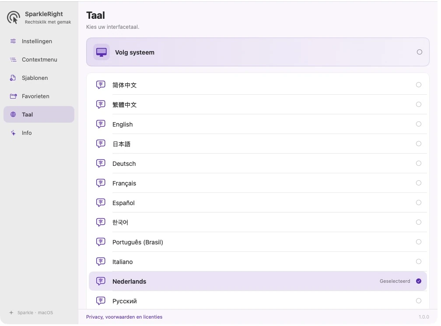Select the Español radio button

419,202
